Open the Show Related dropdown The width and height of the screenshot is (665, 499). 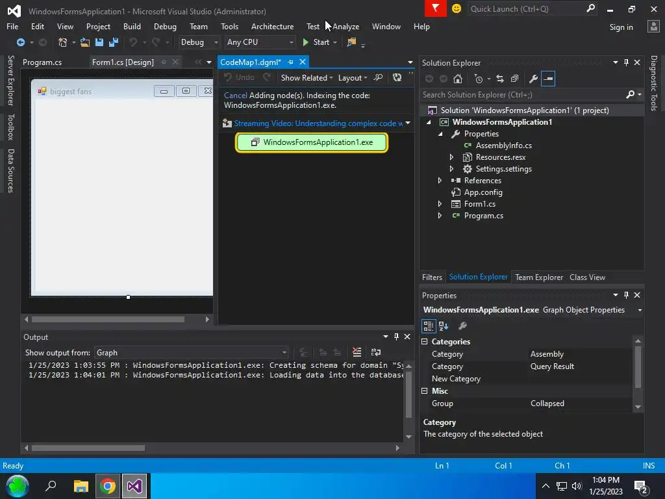[307, 78]
